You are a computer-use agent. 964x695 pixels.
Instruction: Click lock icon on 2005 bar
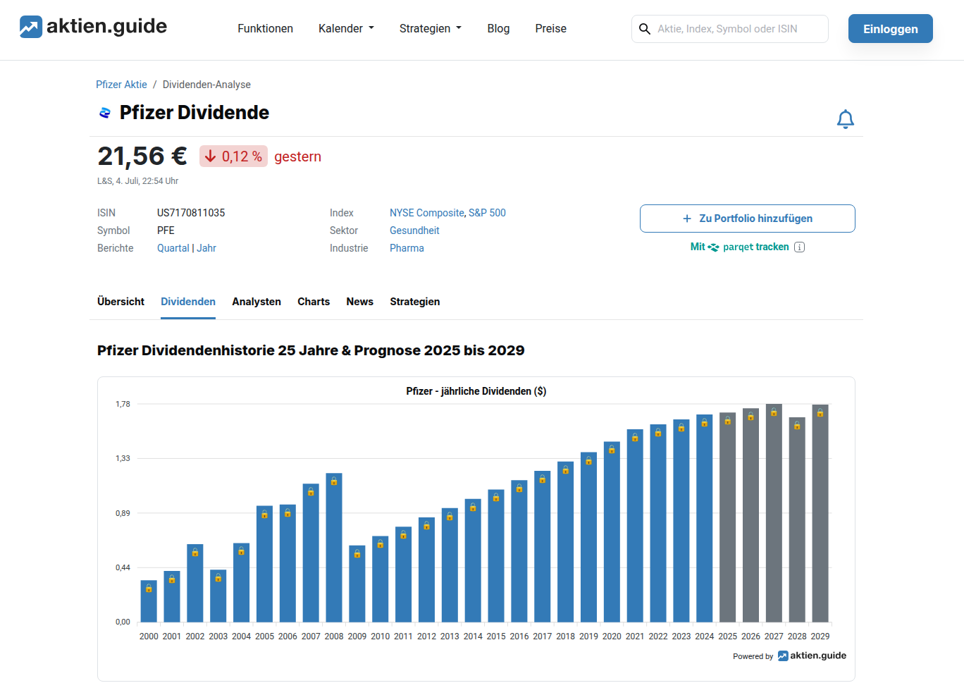tap(264, 514)
